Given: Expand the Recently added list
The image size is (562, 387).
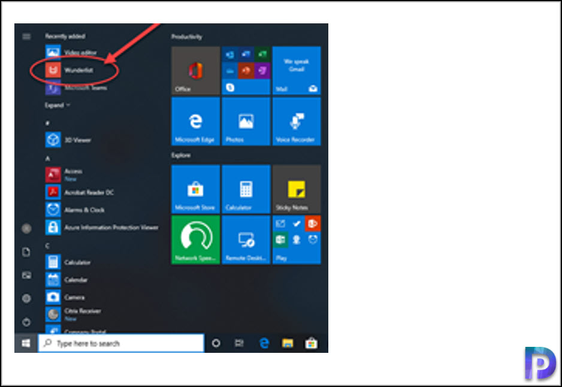Looking at the screenshot, I should point(58,105).
